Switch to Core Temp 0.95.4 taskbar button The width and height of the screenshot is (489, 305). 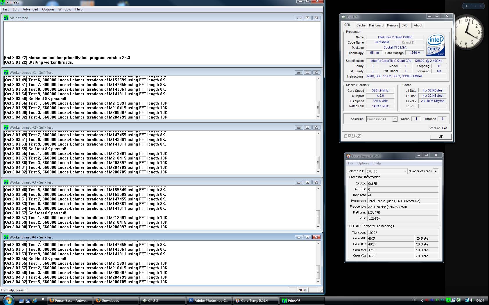[x=256, y=301]
